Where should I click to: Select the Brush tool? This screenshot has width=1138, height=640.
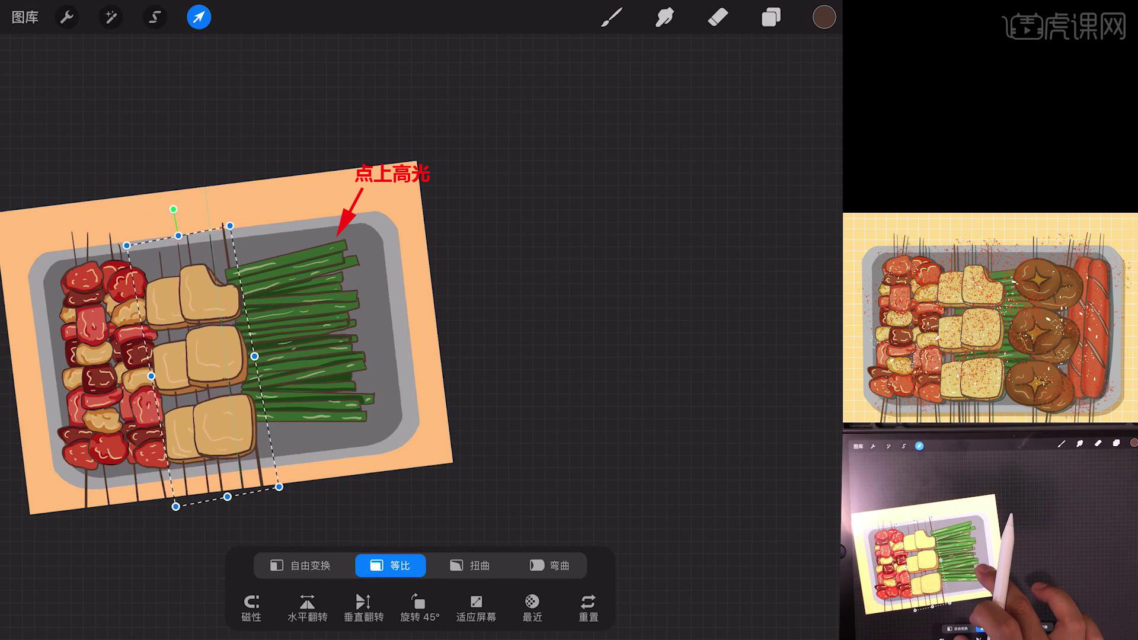pyautogui.click(x=611, y=17)
